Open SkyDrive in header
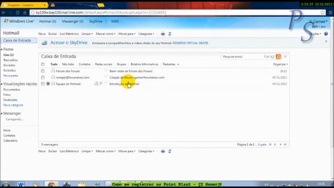The height and width of the screenshot is (188, 334). pos(96,21)
